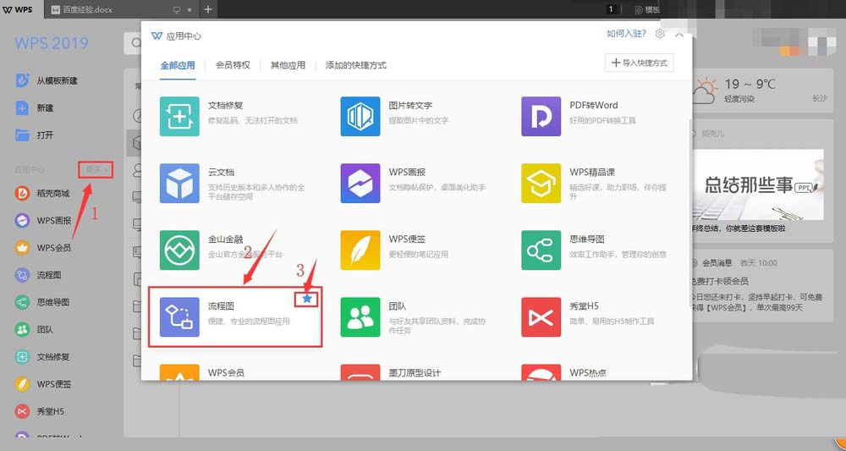Click the 团队 description text
This screenshot has height=451, width=846.
437,326
